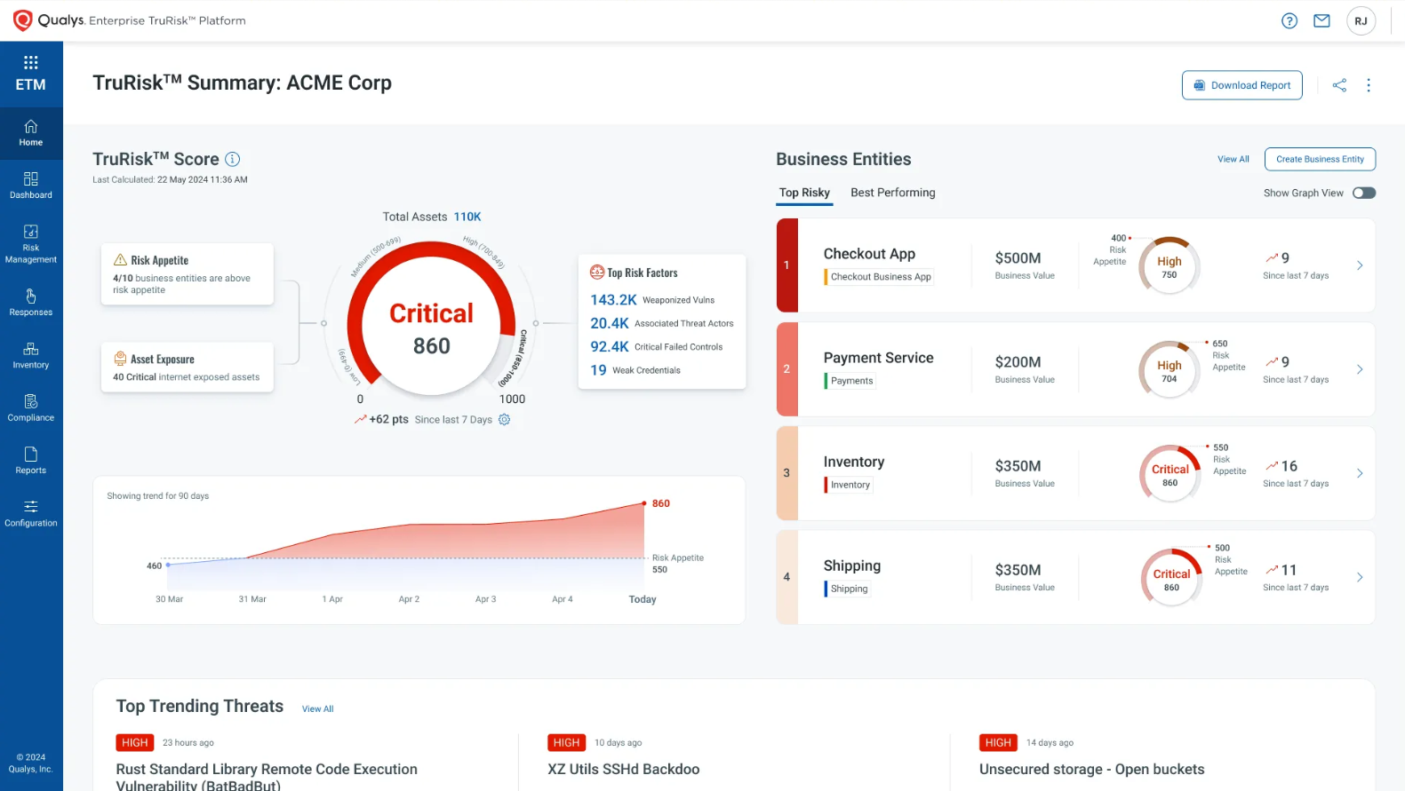Open Risk Management in the sidebar
Image resolution: width=1405 pixels, height=791 pixels.
point(31,243)
